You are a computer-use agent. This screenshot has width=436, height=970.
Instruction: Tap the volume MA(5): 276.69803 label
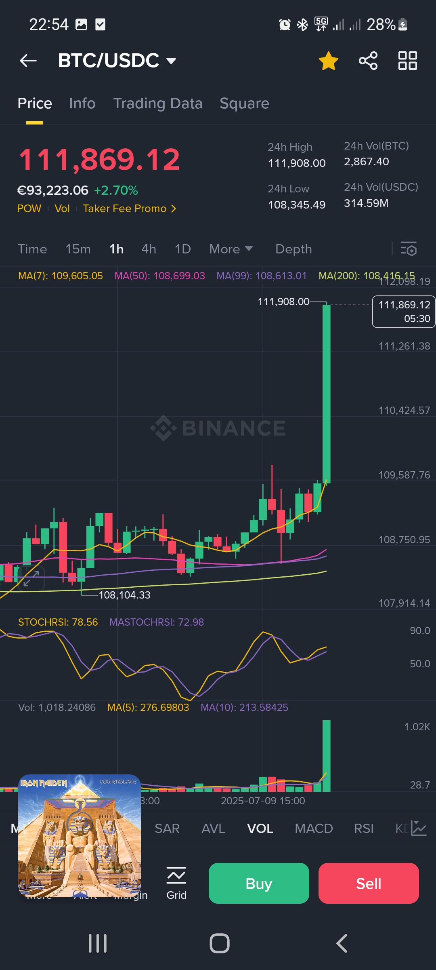coord(148,707)
